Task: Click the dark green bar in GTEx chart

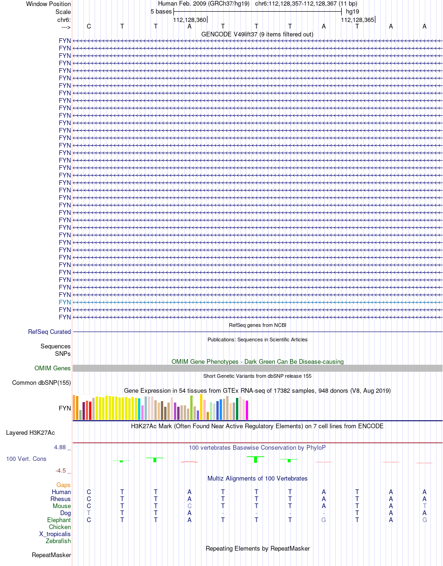Action: tap(237, 409)
